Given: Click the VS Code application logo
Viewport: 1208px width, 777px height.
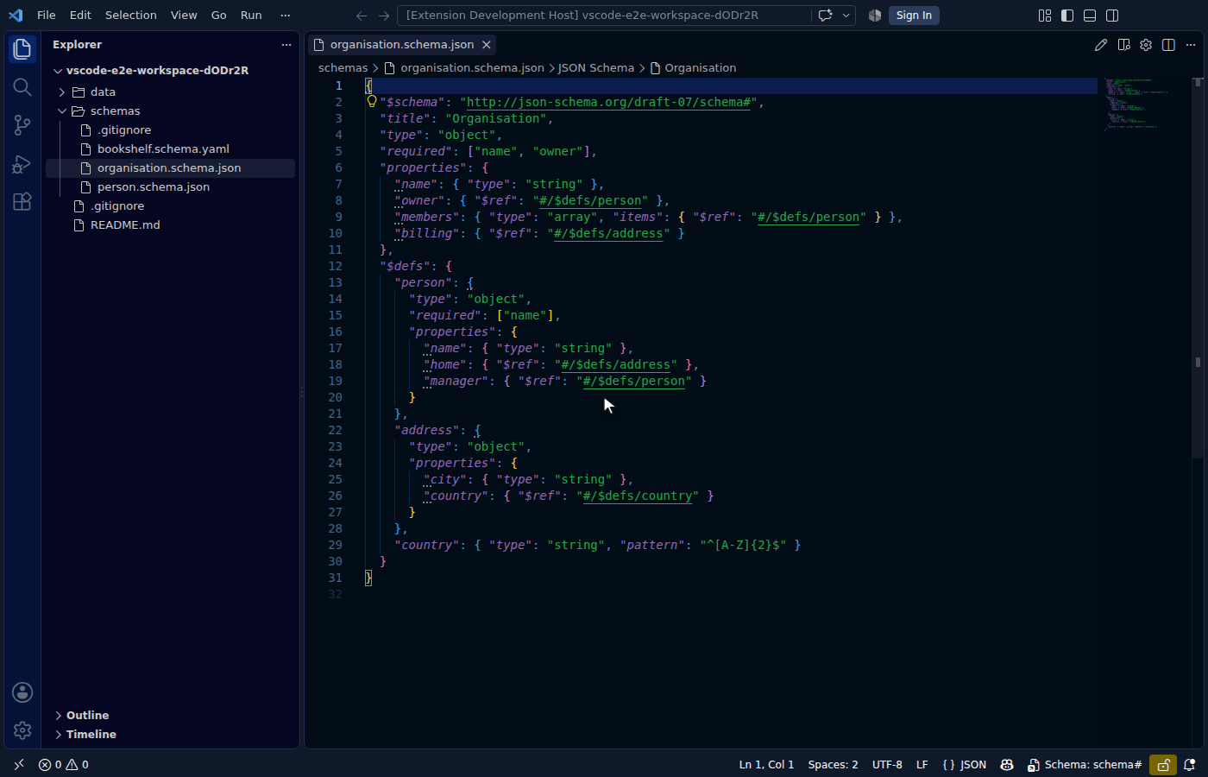Looking at the screenshot, I should pos(16,16).
